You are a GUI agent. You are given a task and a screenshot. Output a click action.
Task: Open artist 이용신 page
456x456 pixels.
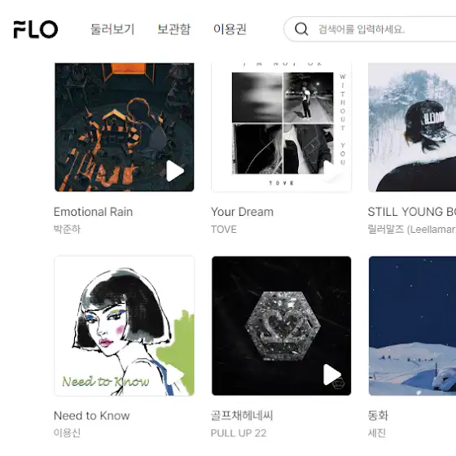pyautogui.click(x=67, y=432)
